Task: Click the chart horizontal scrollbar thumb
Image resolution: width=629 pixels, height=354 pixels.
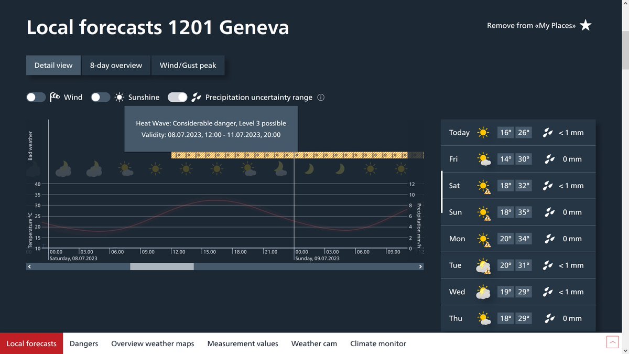Action: [x=162, y=266]
